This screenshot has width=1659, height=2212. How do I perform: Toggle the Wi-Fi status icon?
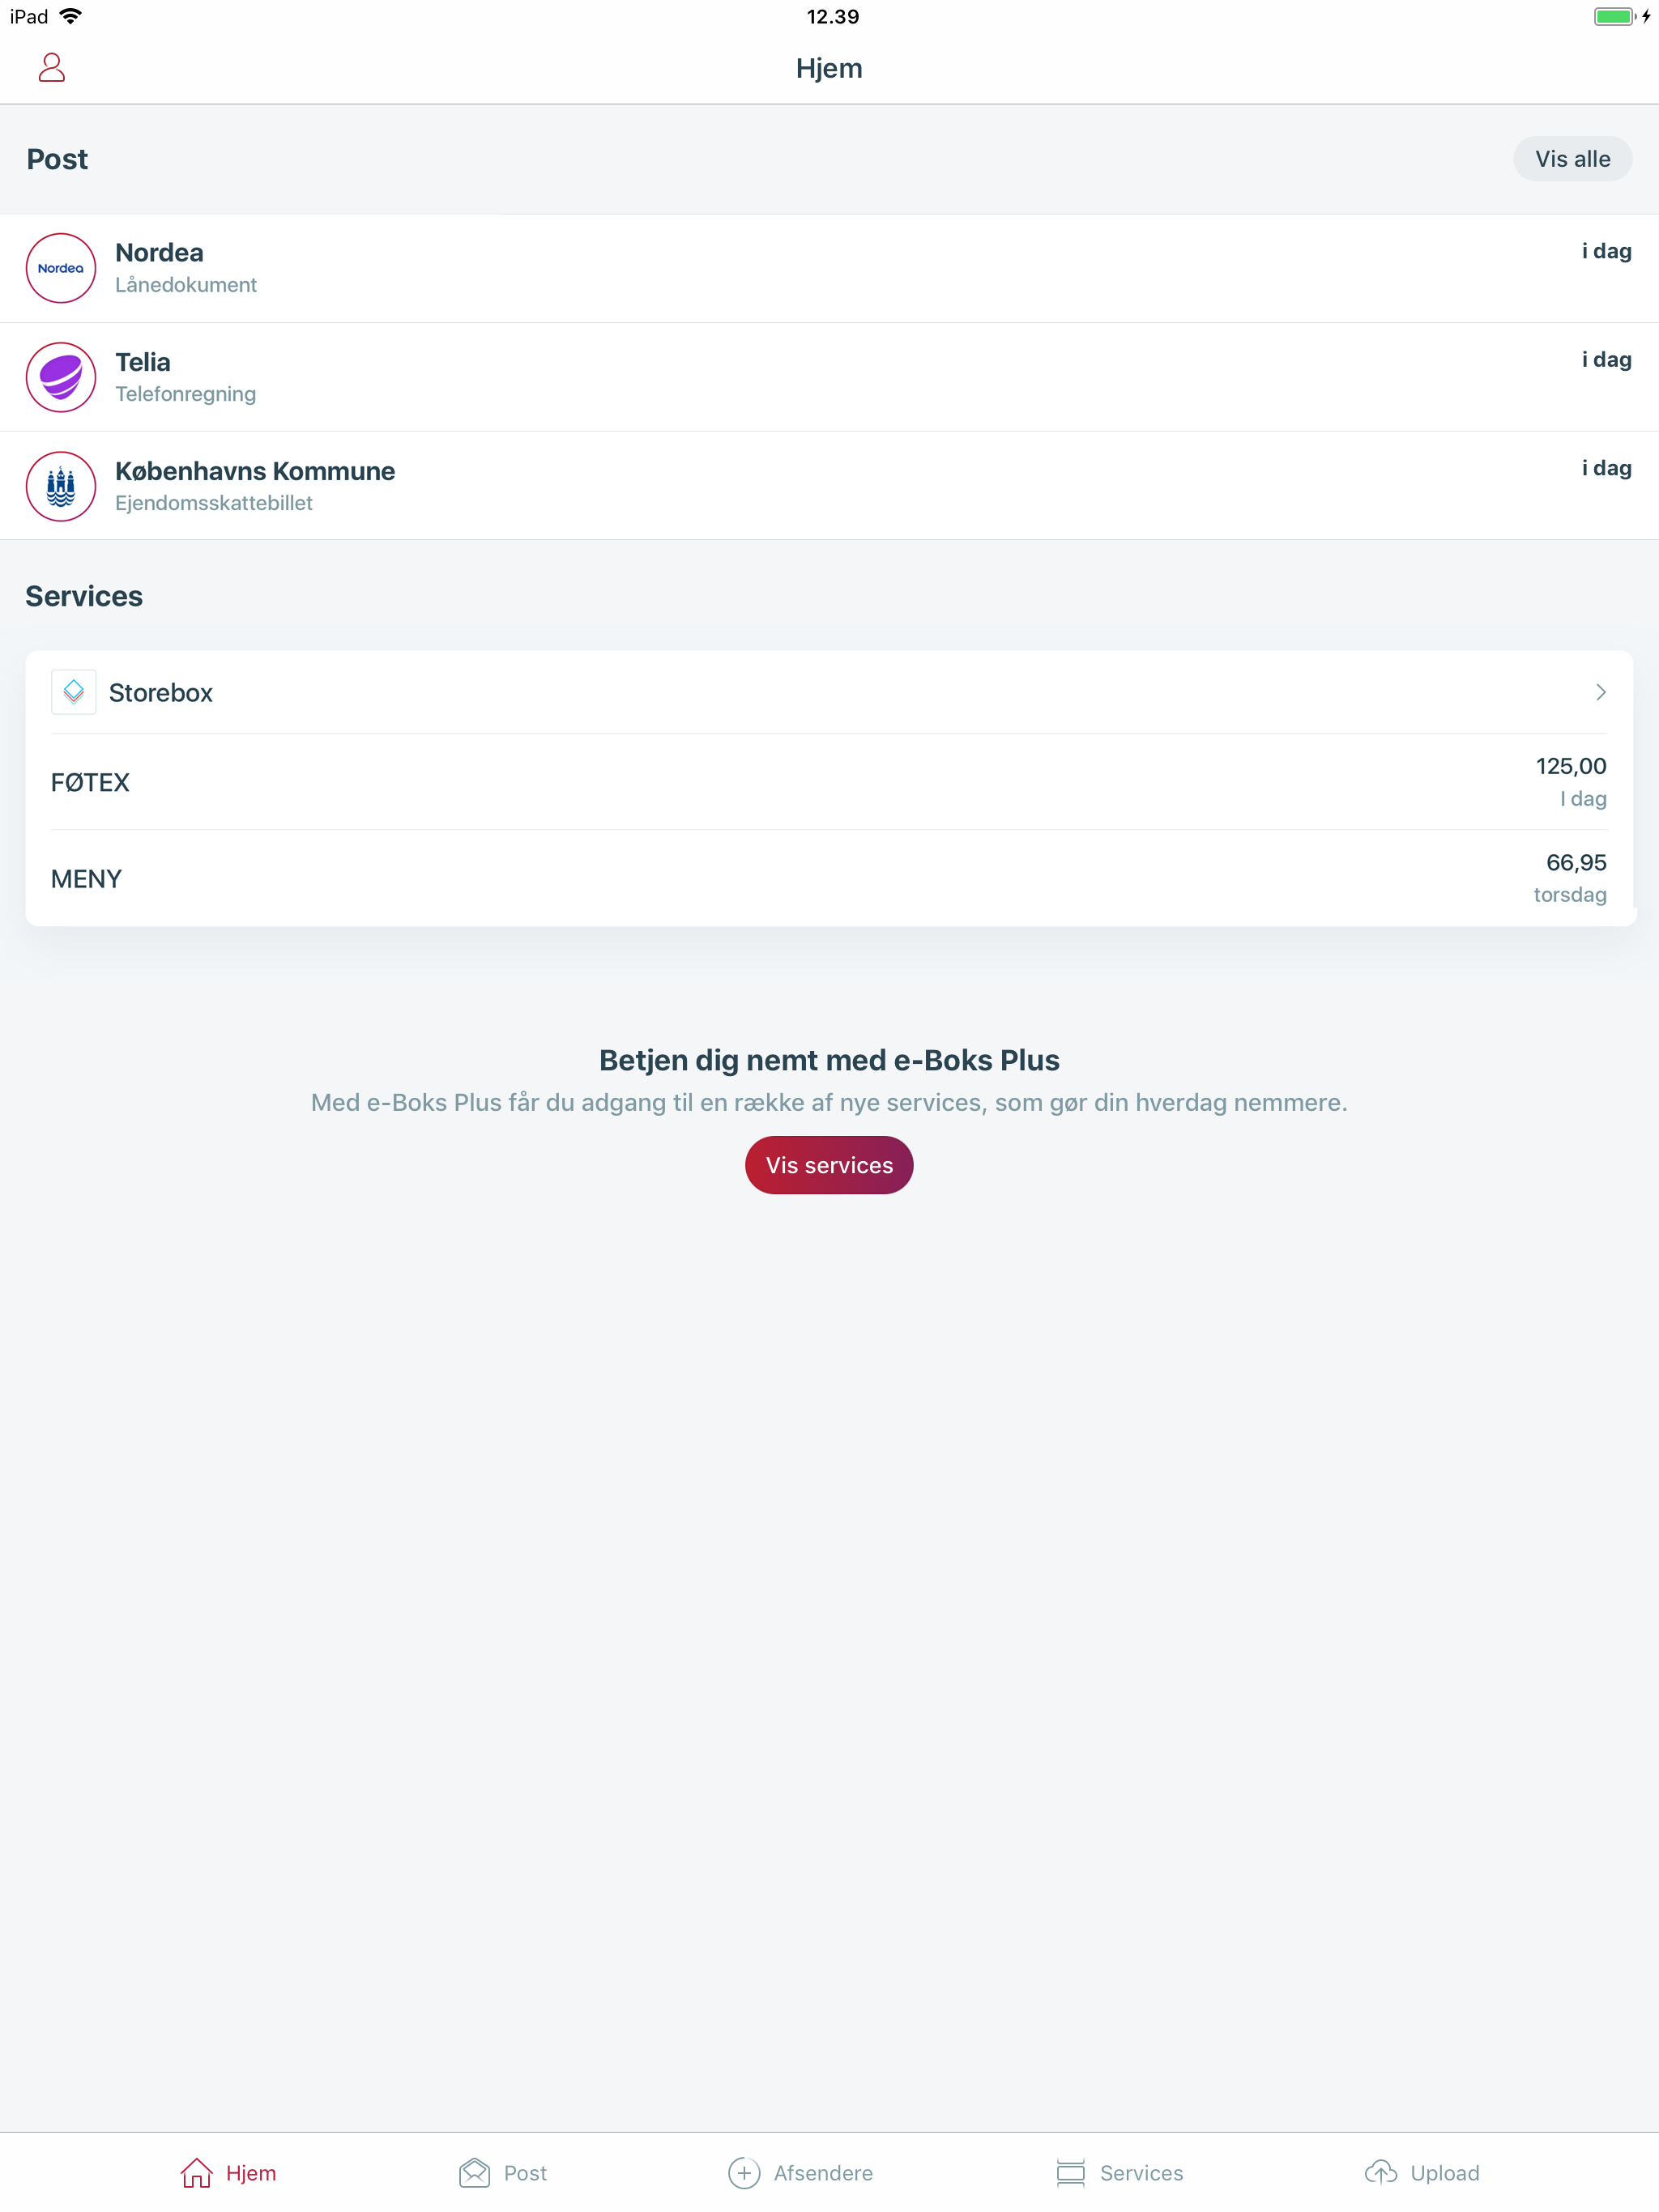pyautogui.click(x=70, y=15)
